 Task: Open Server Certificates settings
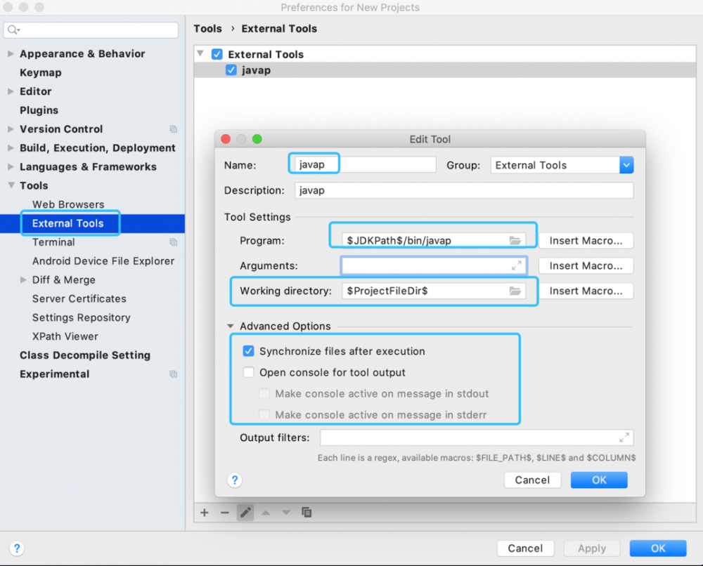click(x=79, y=298)
